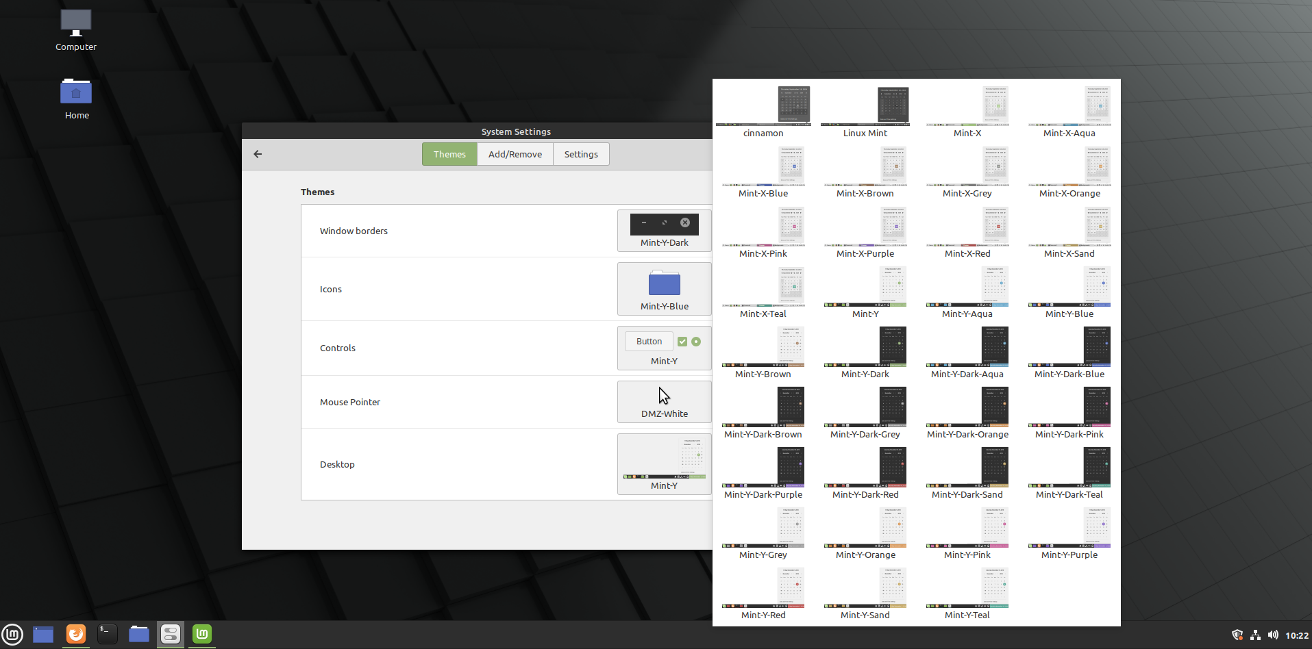Image resolution: width=1312 pixels, height=649 pixels.
Task: Pick the Mint-X-Orange desktop theme
Action: pyautogui.click(x=1069, y=173)
